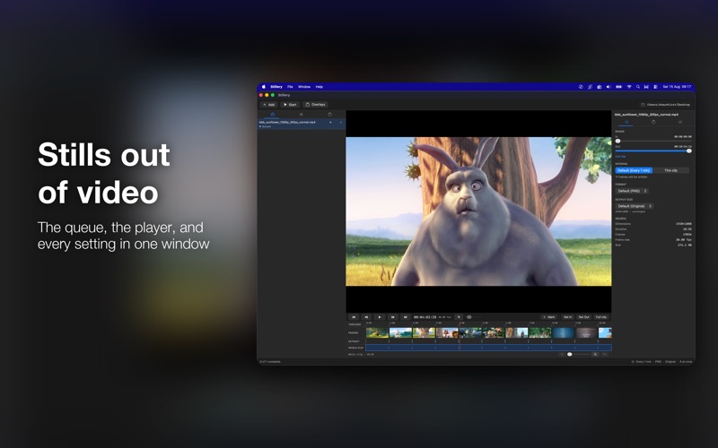Select the overlays tab in left sidebar
The width and height of the screenshot is (718, 448).
click(x=329, y=115)
